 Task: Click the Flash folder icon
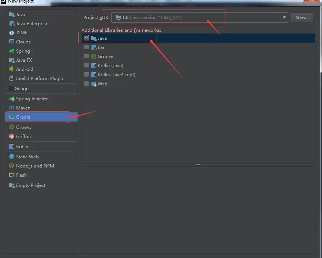coord(12,175)
